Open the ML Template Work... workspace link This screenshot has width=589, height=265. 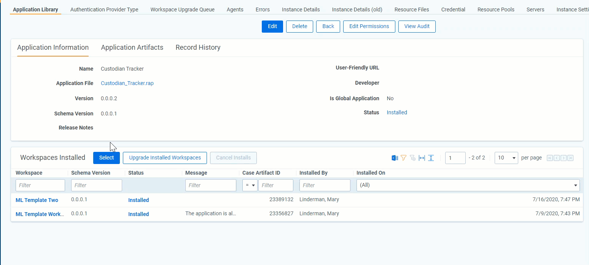pos(40,214)
